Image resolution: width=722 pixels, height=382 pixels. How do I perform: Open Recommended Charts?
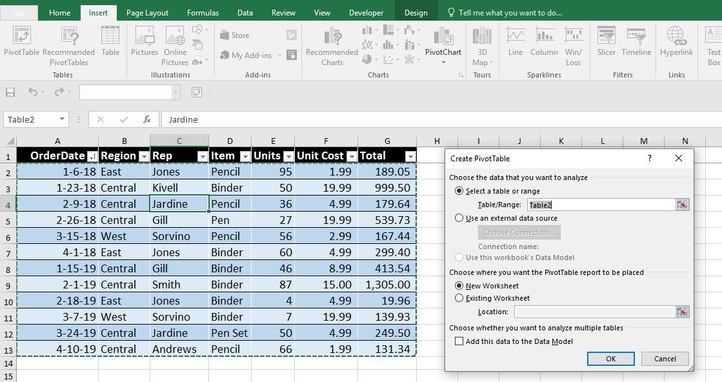click(x=331, y=45)
